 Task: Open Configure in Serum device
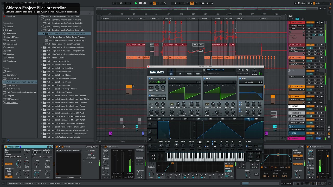[x=90, y=147]
